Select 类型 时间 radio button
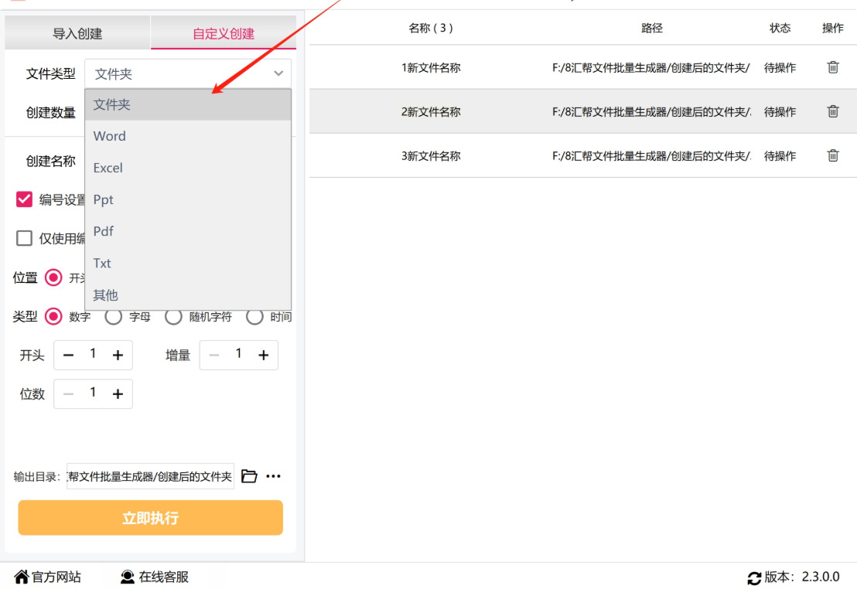This screenshot has width=857, height=589. (254, 316)
